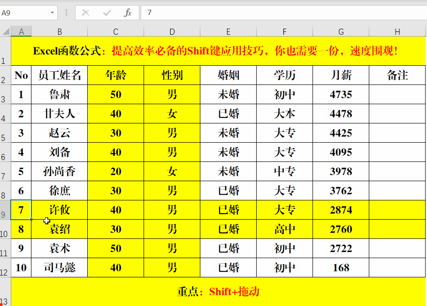This screenshot has height=306, width=427.
Task: Select column E header
Action: tap(228, 31)
